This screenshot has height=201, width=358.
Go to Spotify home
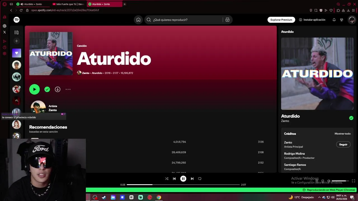click(x=138, y=20)
